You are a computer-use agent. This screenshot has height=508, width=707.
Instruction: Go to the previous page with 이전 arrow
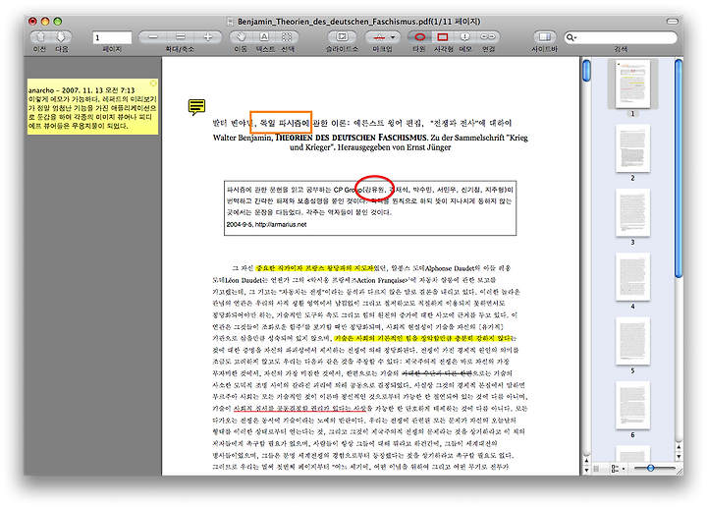[40, 36]
